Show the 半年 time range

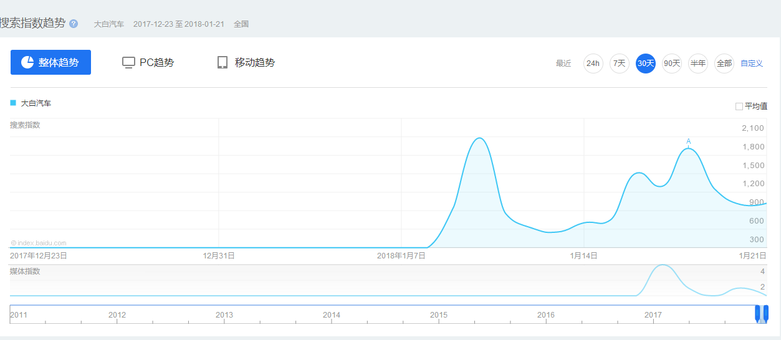point(697,64)
